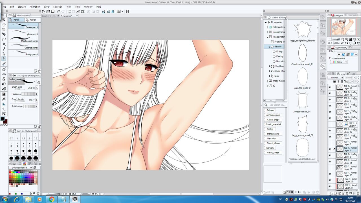Hide Layer 2 with eye icon
Image resolution: width=361 pixels, height=203 pixels.
[330, 100]
